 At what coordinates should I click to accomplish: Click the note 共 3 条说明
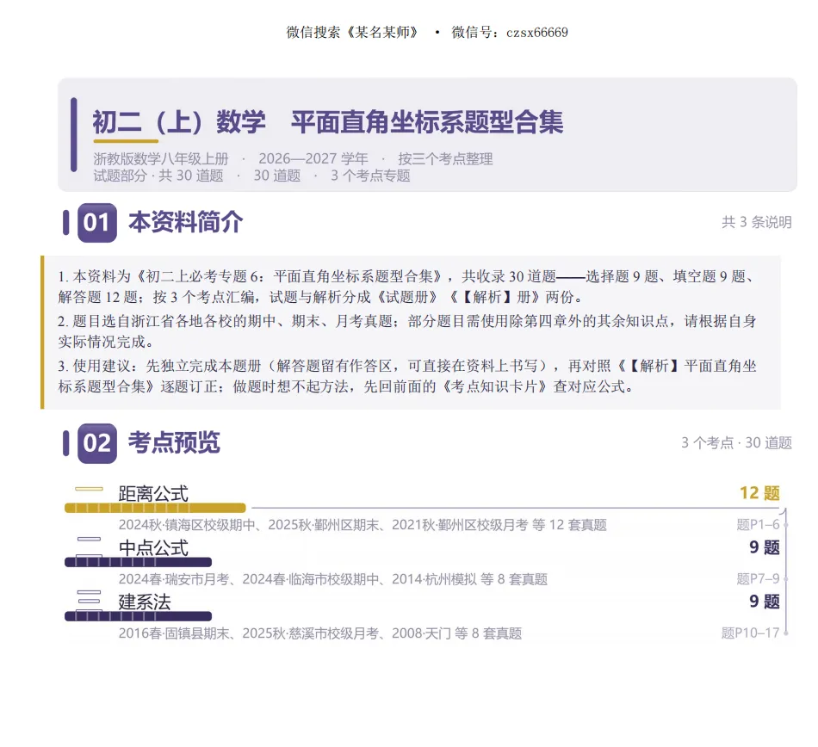pyautogui.click(x=757, y=222)
